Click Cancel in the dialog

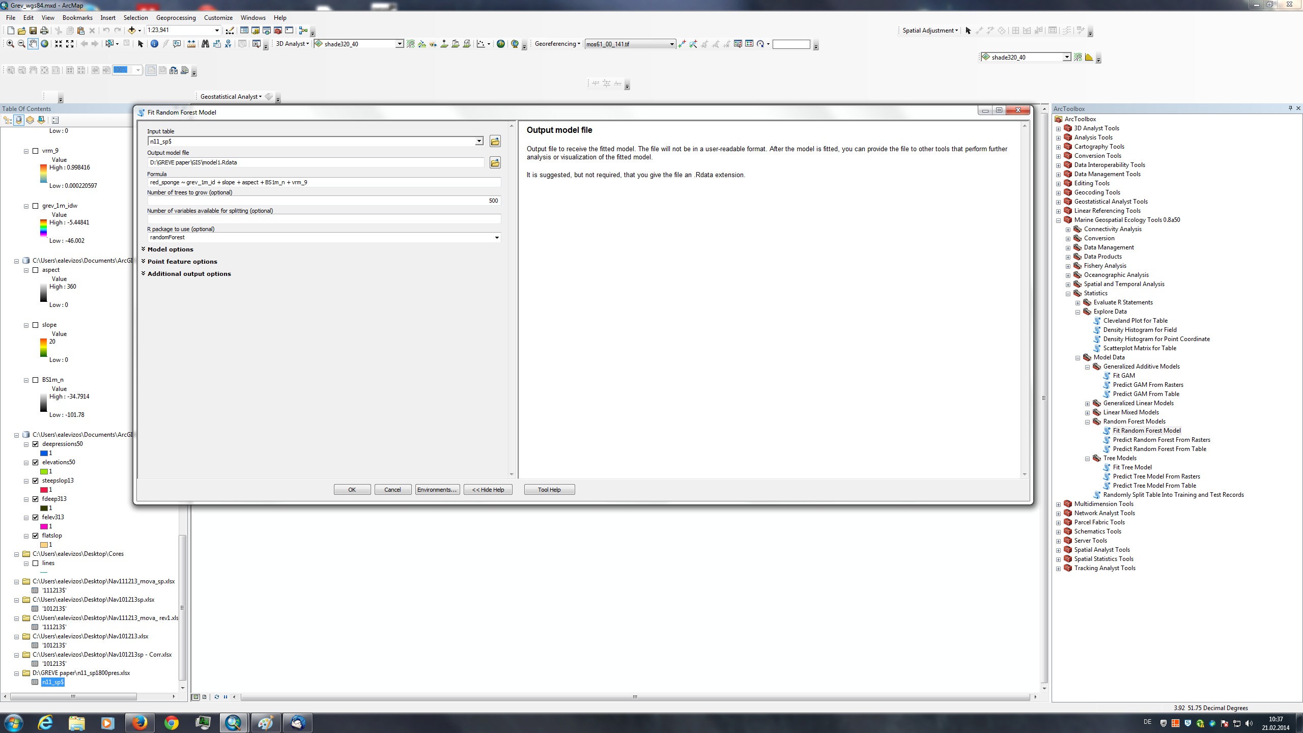click(392, 490)
